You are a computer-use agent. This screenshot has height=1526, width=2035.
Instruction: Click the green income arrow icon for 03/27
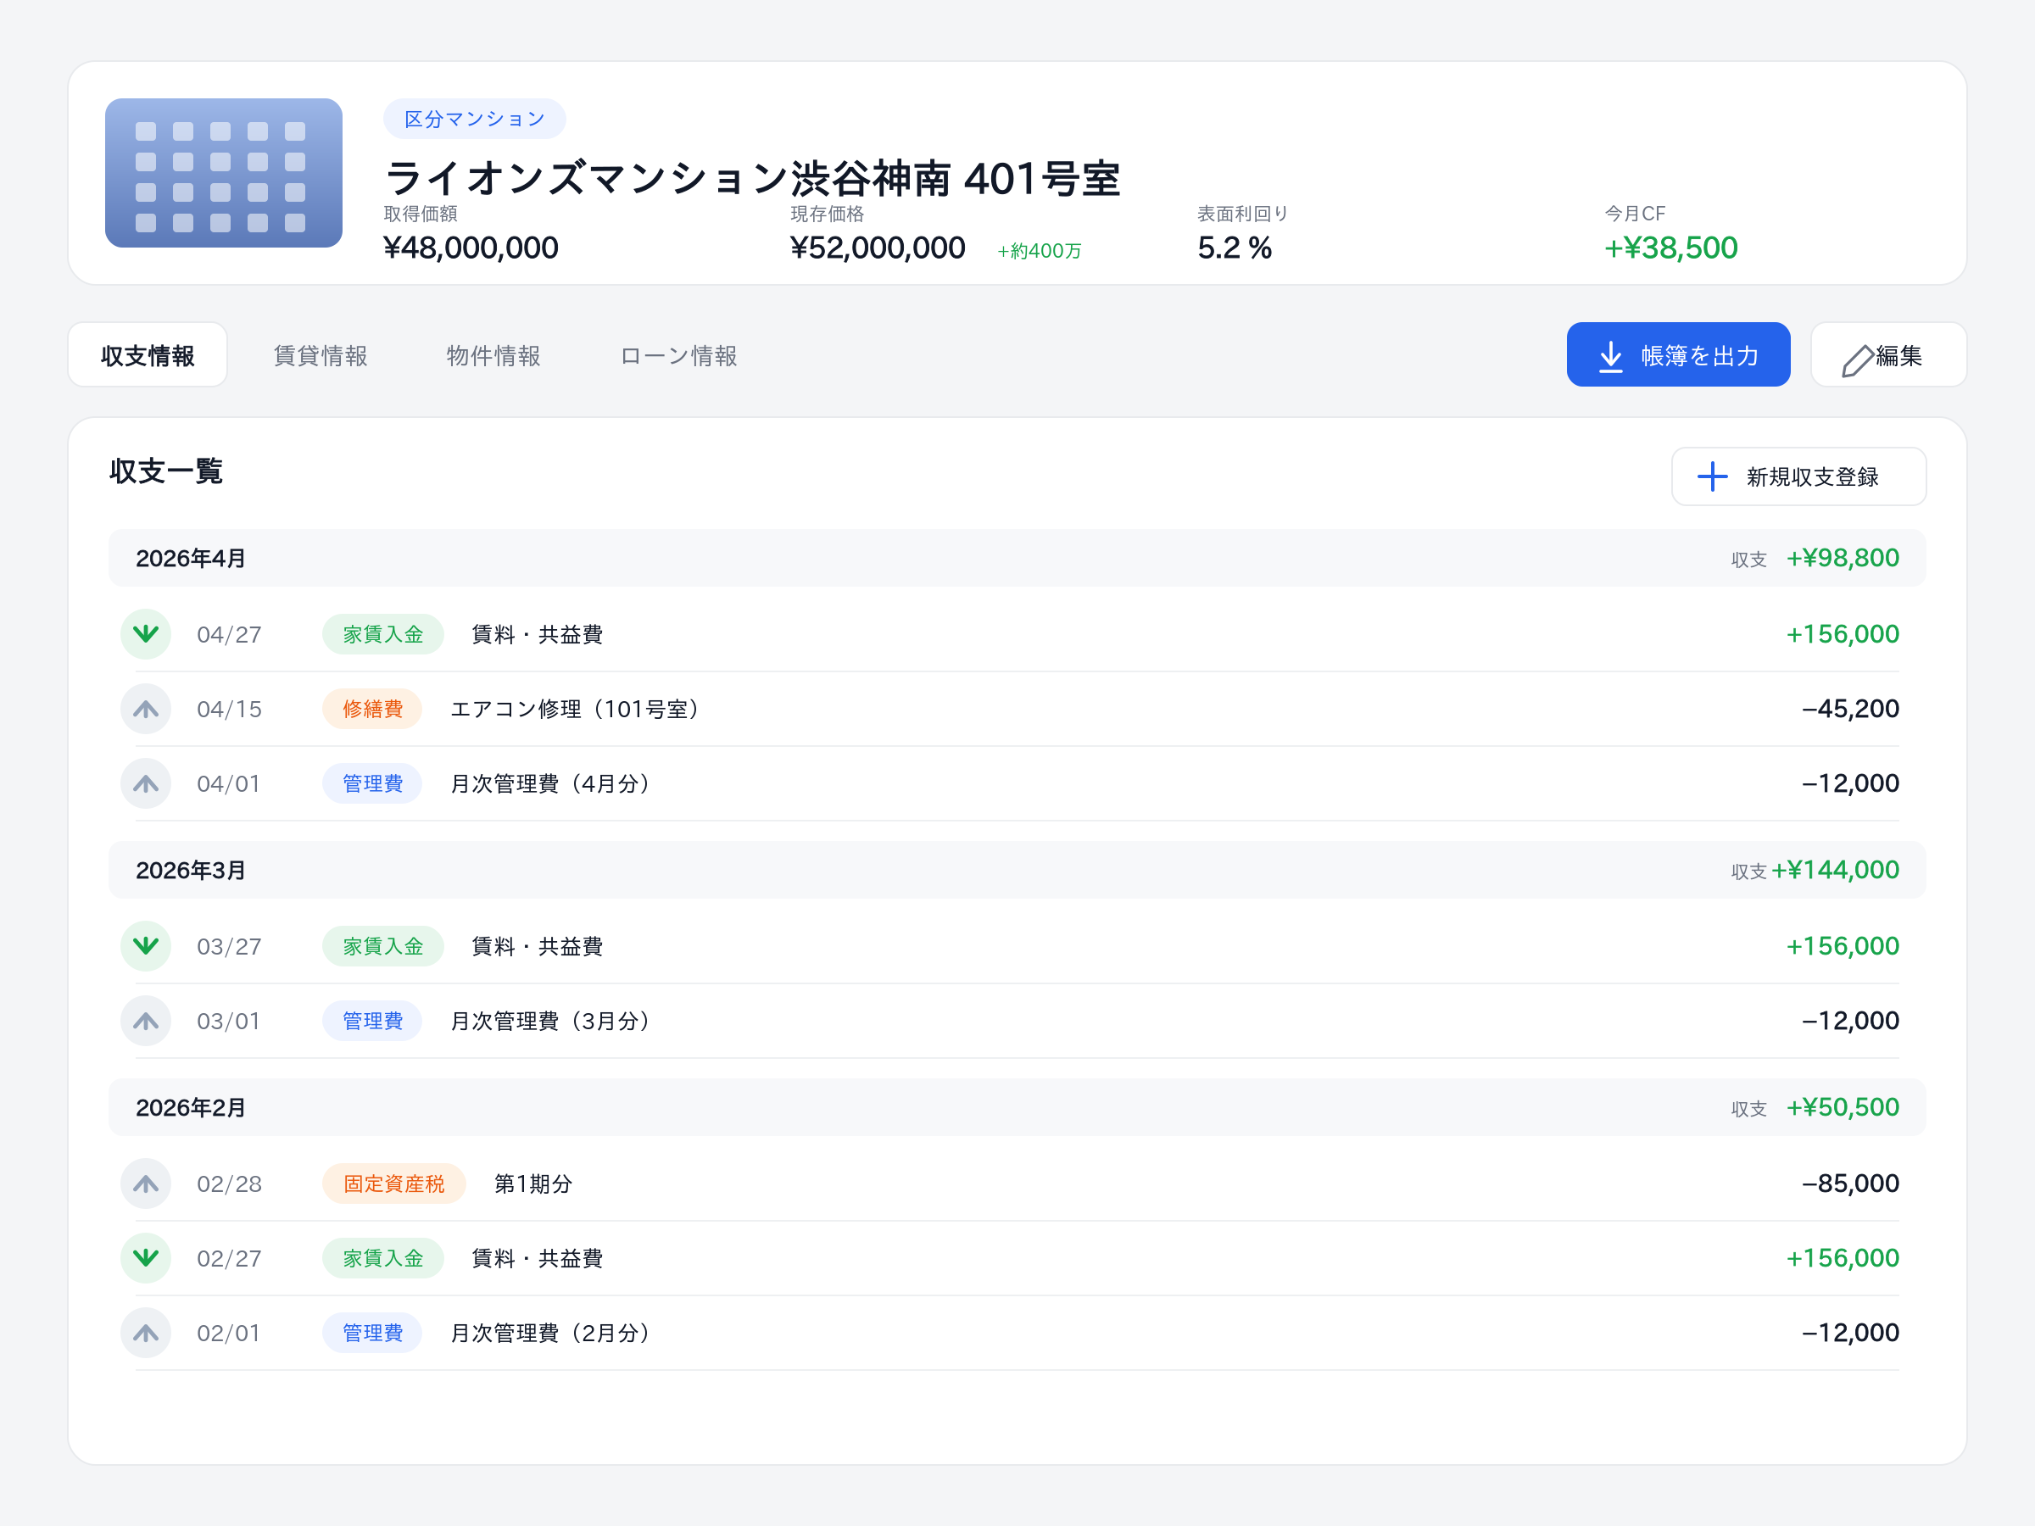[x=145, y=945]
